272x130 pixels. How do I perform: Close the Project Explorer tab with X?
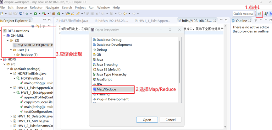pyautogui.click(x=30, y=21)
